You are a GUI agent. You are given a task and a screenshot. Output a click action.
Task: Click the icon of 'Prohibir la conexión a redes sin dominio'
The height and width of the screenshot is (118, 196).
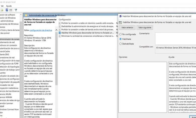click(60, 23)
